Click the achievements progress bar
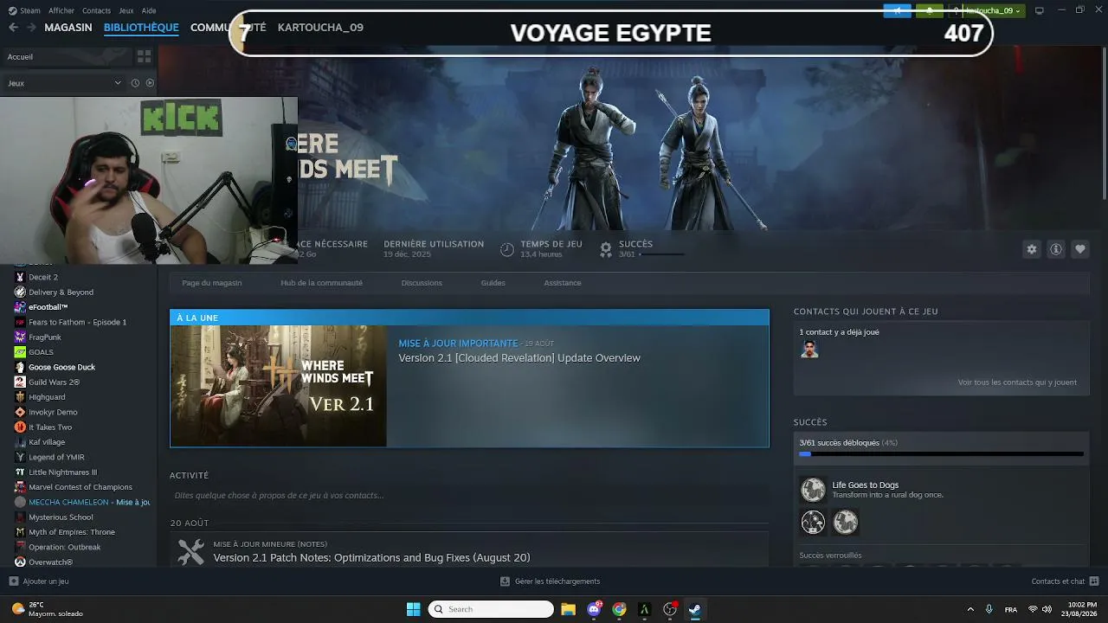Viewport: 1108px width, 623px height. pos(941,453)
